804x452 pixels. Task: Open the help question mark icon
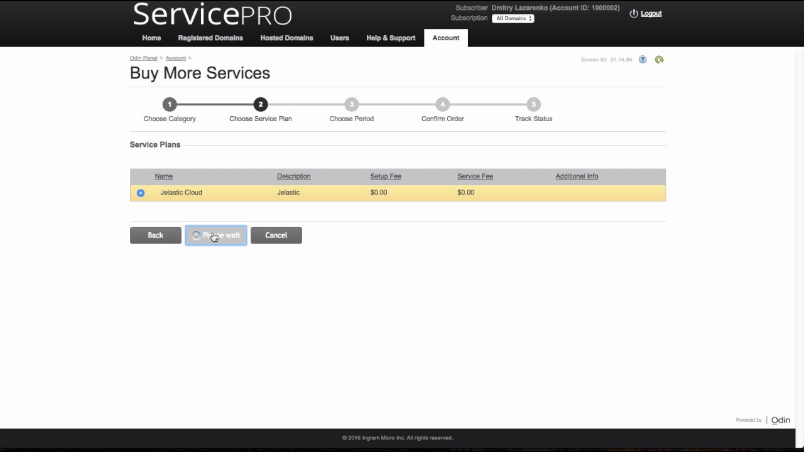click(x=643, y=60)
